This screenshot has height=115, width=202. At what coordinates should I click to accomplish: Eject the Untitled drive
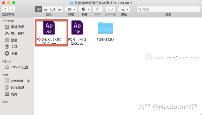pos(28,81)
